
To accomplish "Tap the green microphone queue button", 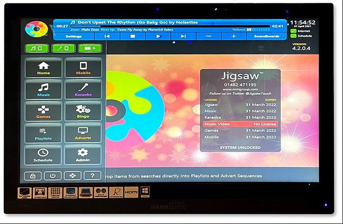I will tap(64, 48).
